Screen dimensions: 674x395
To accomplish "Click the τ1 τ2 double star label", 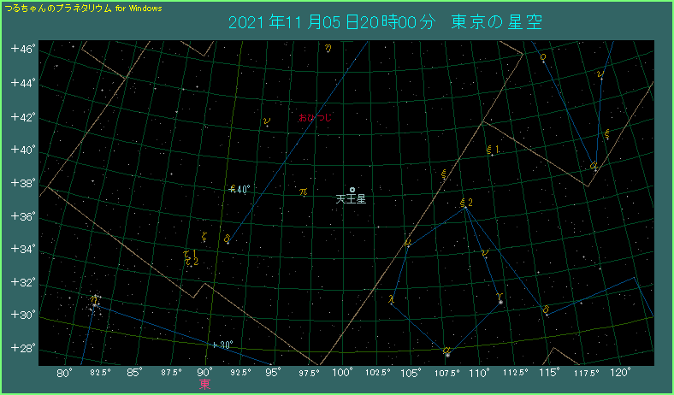I will click(190, 255).
